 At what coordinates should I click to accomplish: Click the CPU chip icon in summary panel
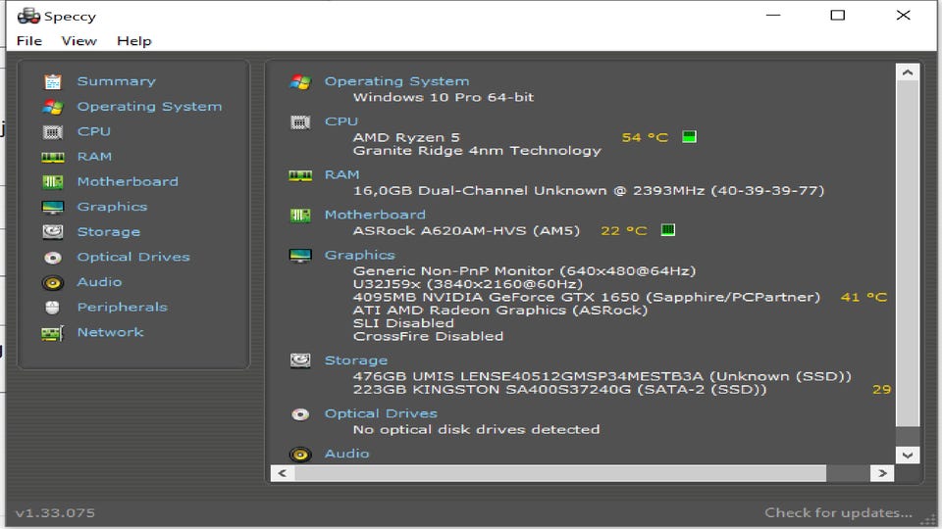point(300,122)
